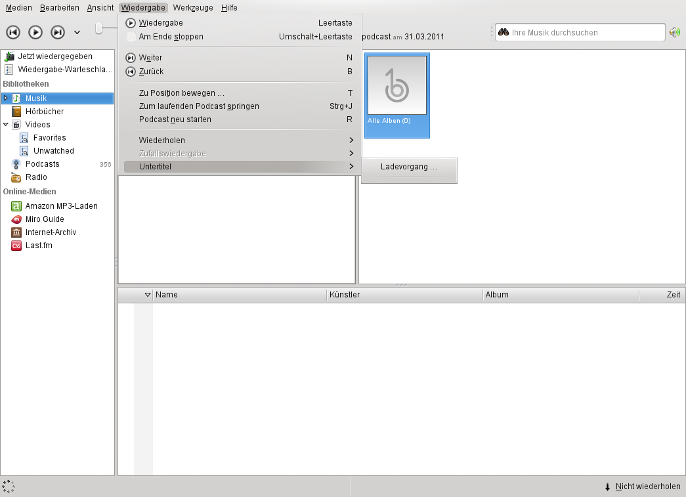Open the dropdown arrow beside next button
The height and width of the screenshot is (497, 686).
click(77, 32)
